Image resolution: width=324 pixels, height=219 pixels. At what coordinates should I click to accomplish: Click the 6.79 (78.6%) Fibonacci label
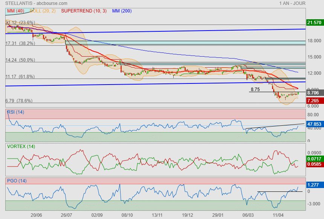coord(19,101)
